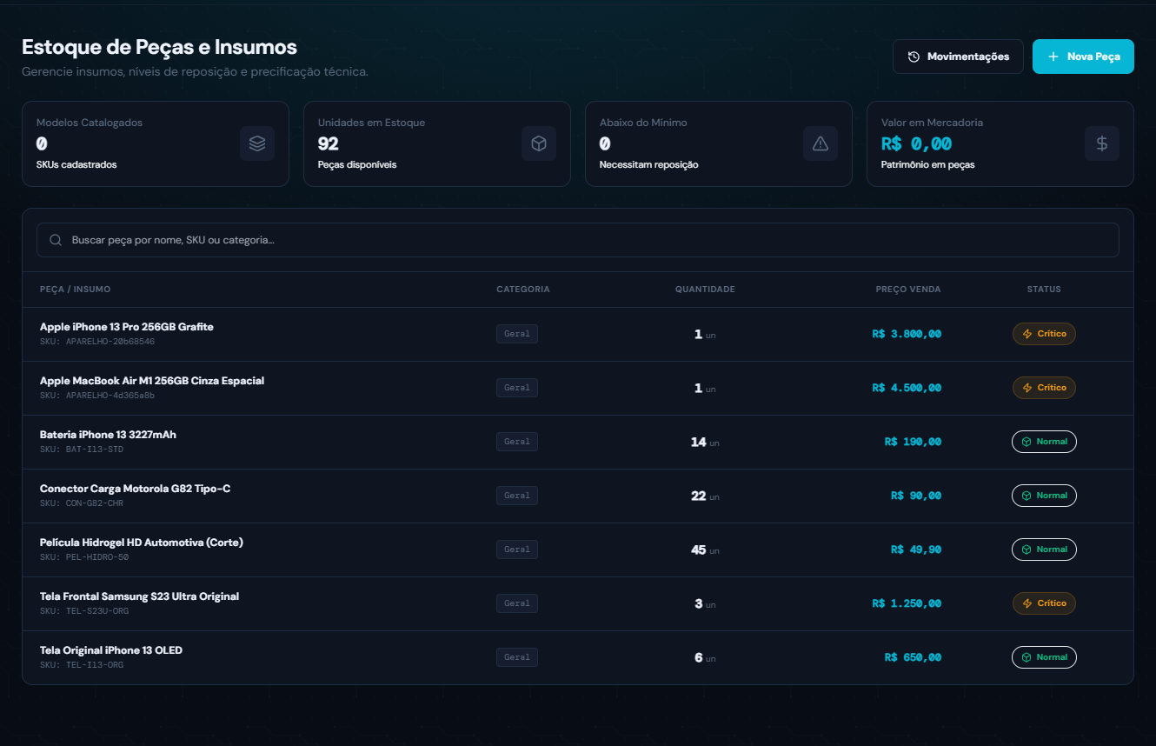The width and height of the screenshot is (1156, 746).
Task: Click Crítico status of Tela Frontal Samsung S23
Action: 1044,603
